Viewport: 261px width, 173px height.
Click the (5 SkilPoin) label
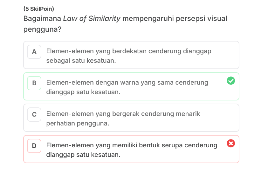click(x=38, y=9)
